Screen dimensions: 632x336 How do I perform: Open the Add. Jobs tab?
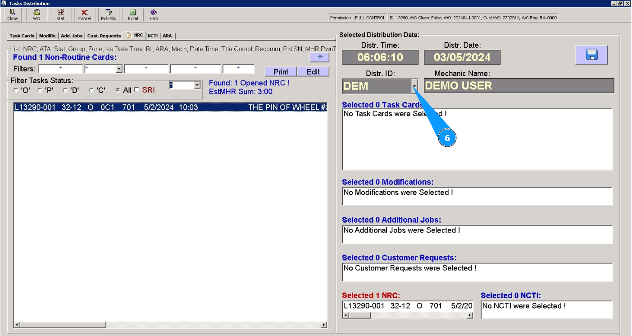point(72,36)
